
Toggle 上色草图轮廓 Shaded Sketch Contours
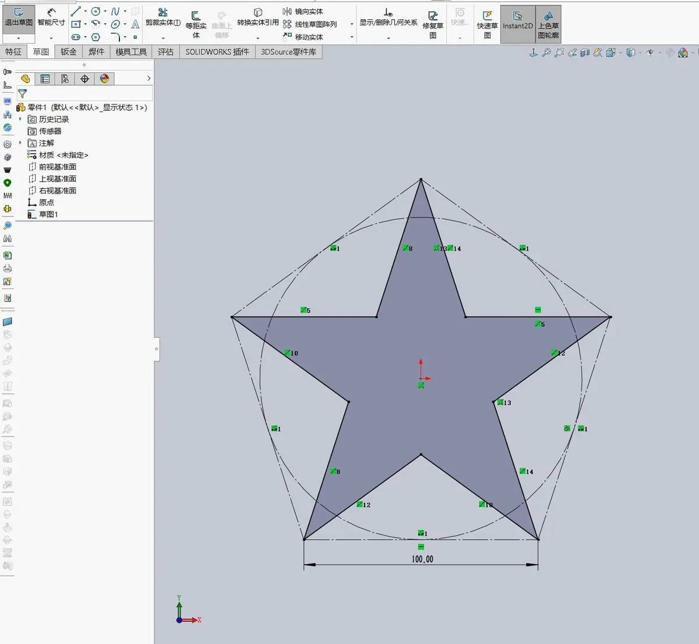point(548,23)
